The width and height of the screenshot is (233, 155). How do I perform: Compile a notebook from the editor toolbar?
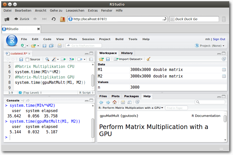click(x=91, y=59)
